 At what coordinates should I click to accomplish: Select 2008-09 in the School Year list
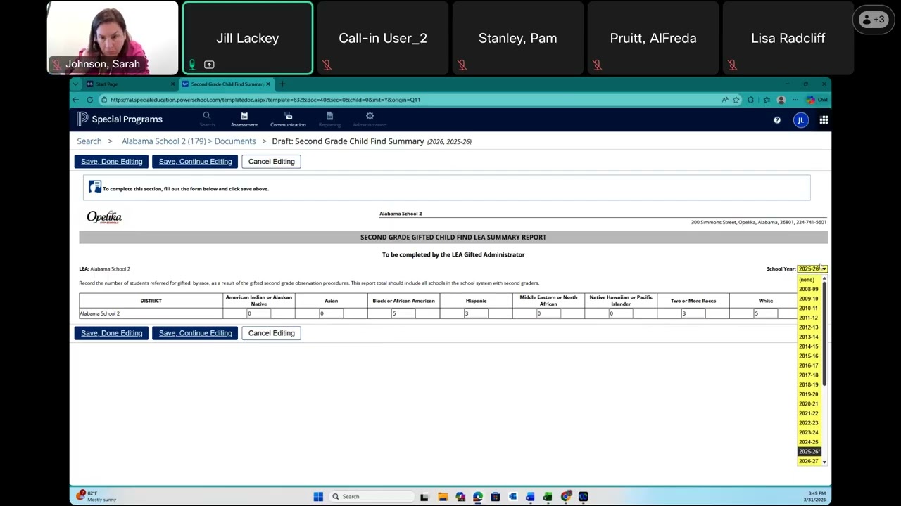[x=809, y=289]
